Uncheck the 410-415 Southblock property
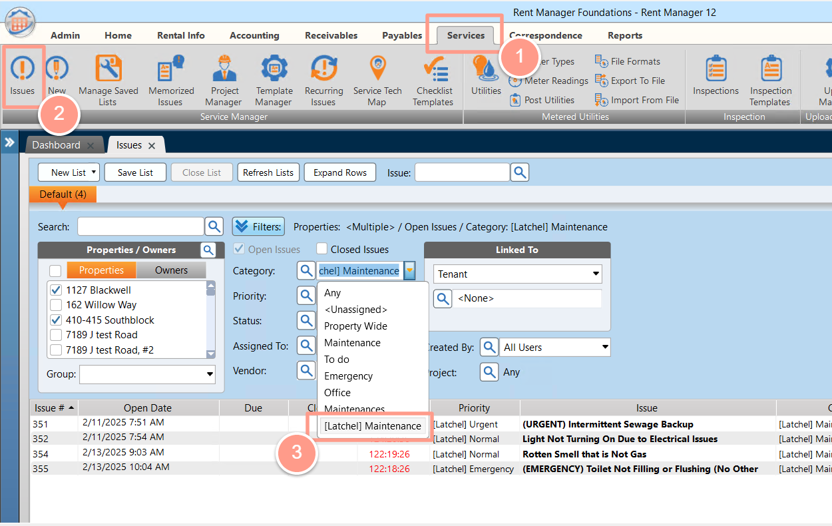The height and width of the screenshot is (526, 832). (x=56, y=320)
